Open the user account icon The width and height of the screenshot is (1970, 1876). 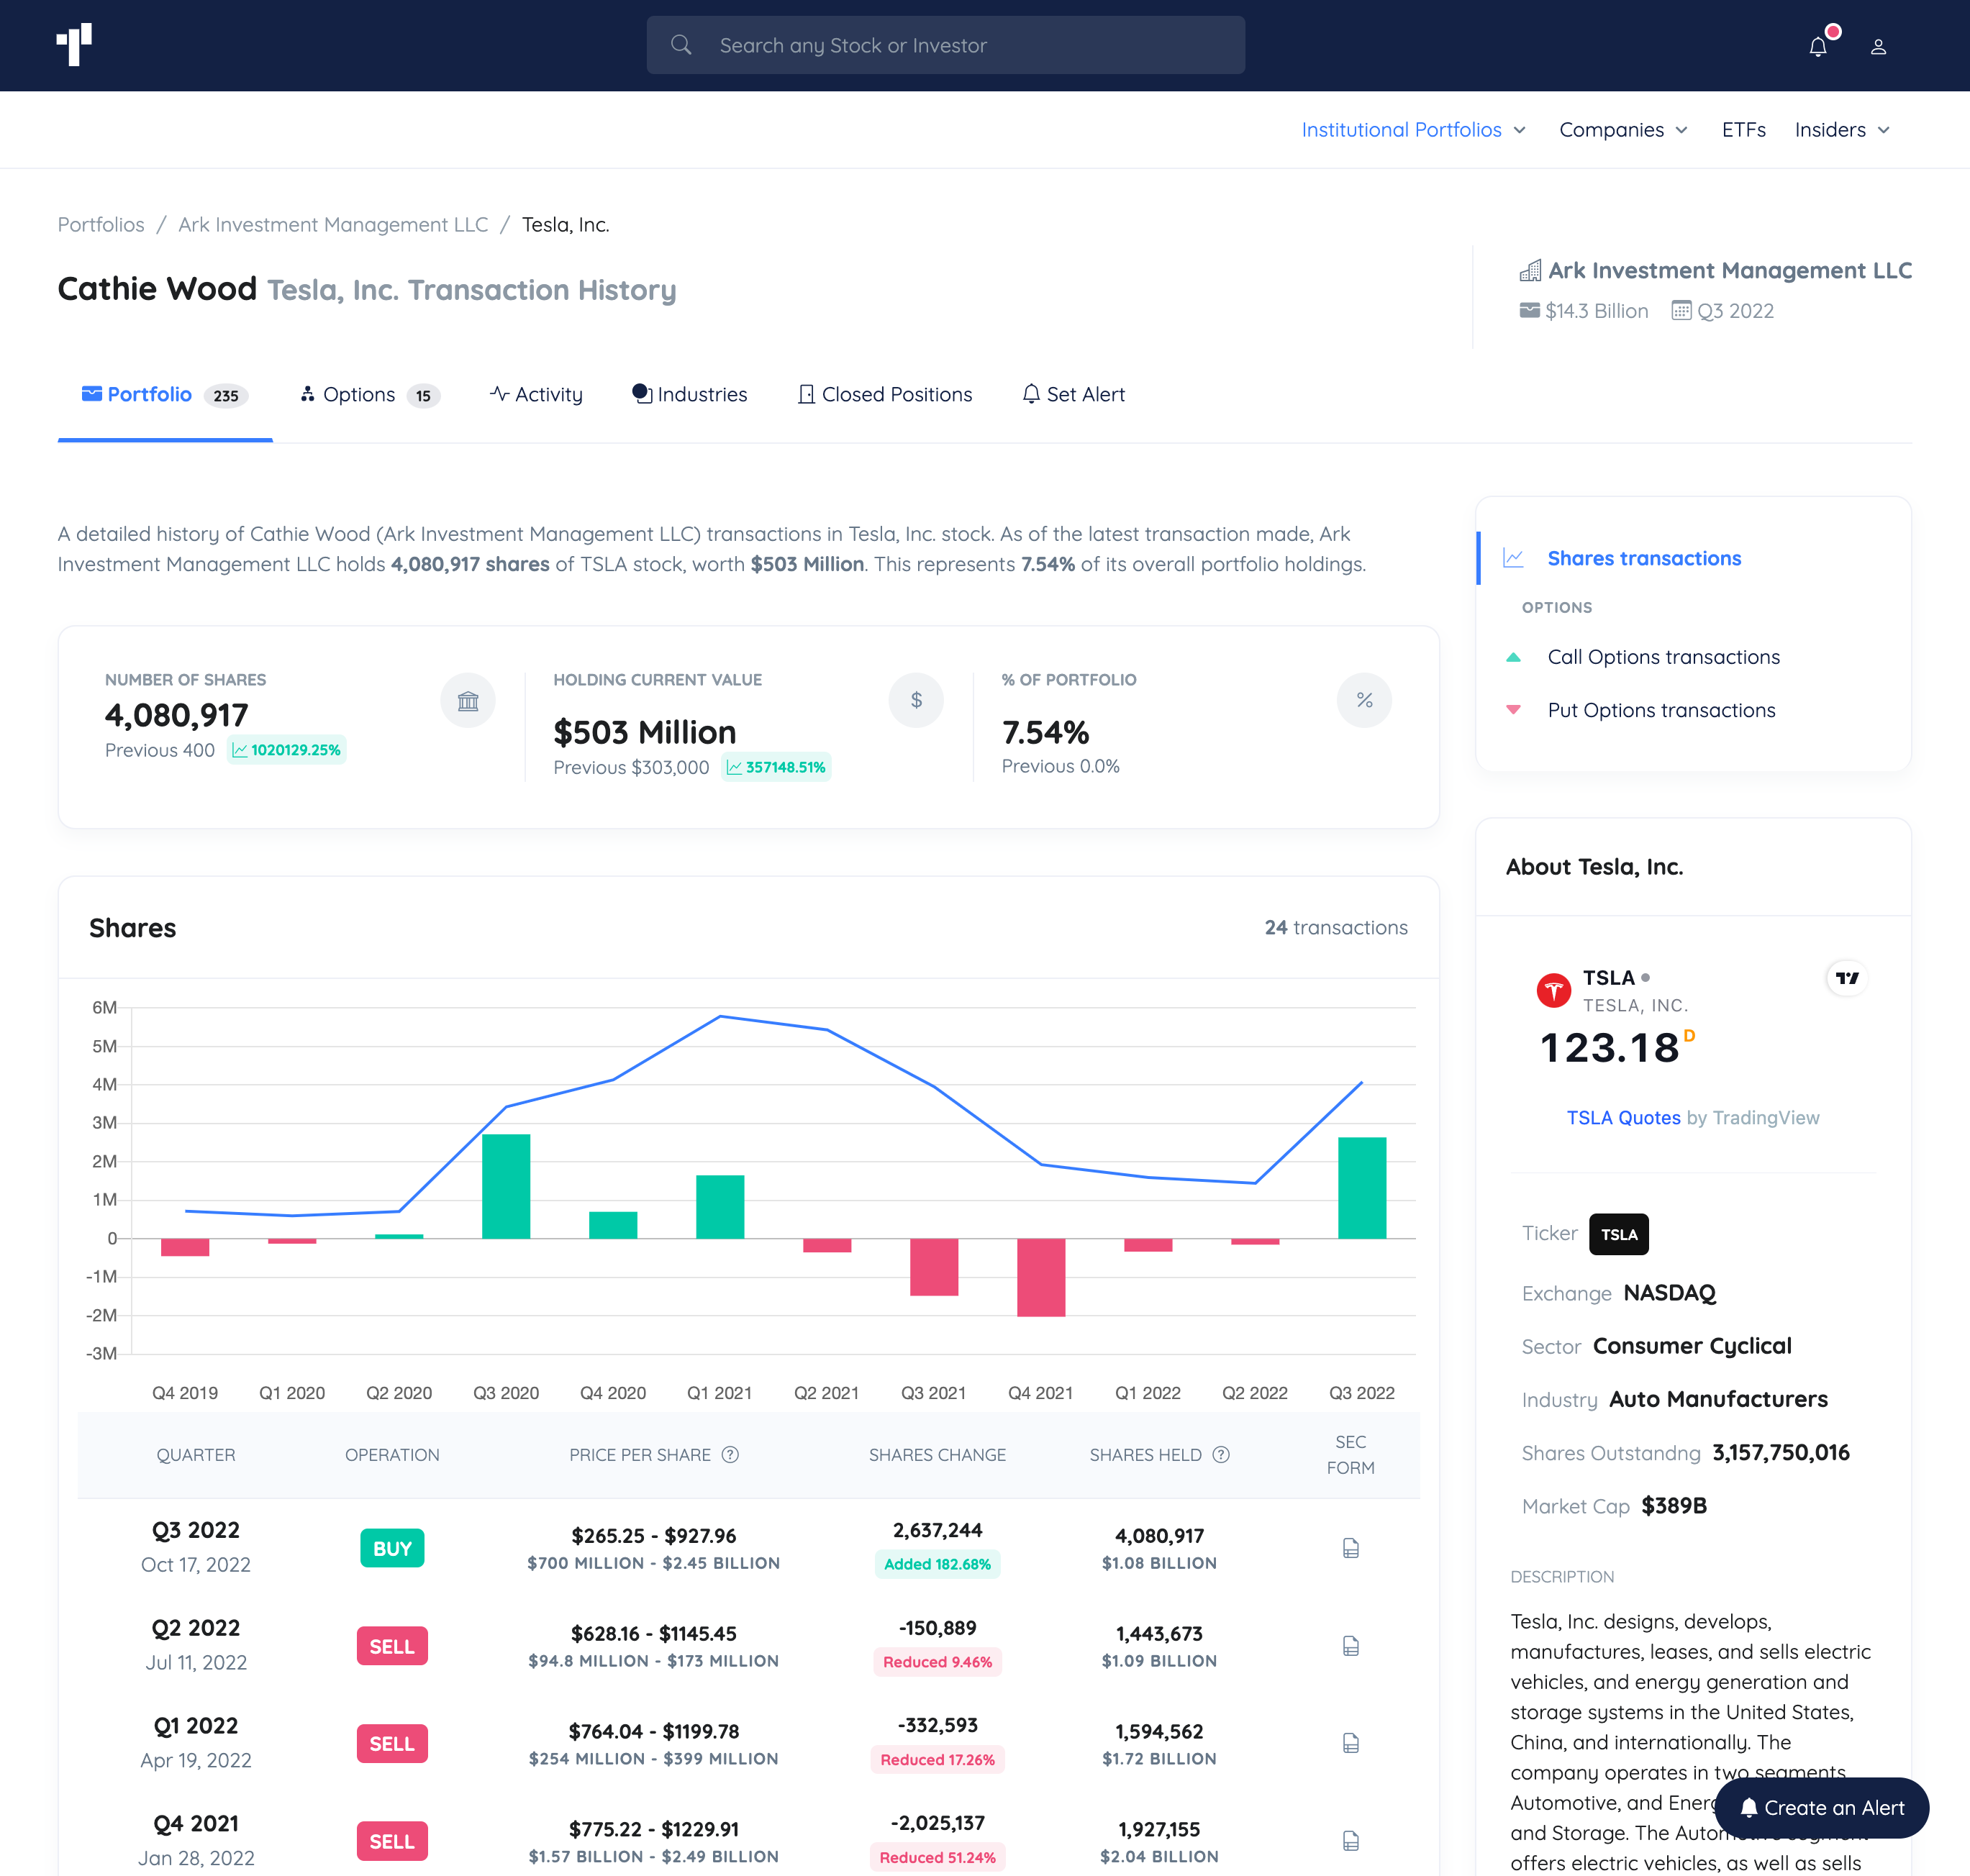[1878, 46]
